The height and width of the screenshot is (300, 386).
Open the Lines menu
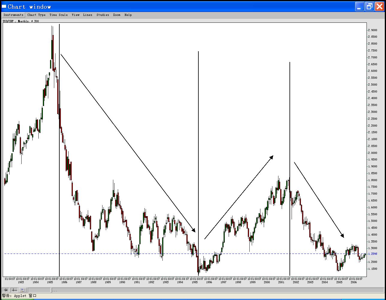[88, 15]
